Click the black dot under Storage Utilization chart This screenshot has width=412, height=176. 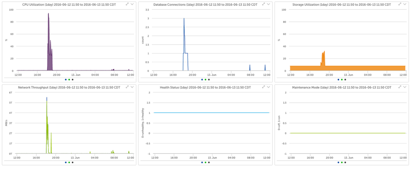point(345,80)
